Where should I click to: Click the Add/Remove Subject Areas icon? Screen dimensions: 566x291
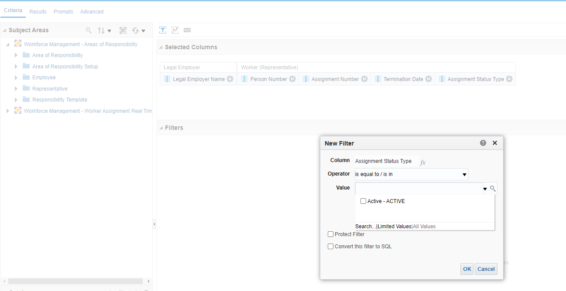[x=123, y=30]
